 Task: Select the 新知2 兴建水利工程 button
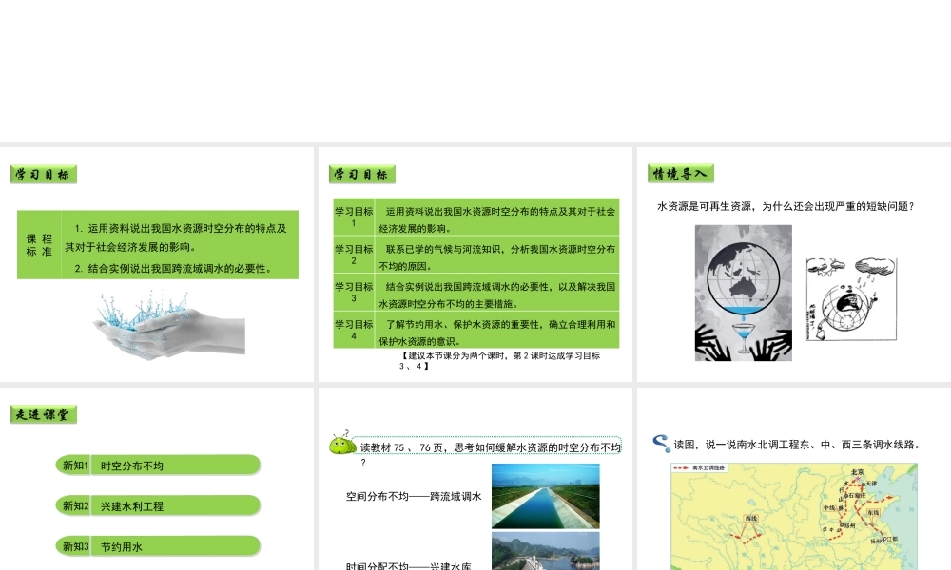(158, 505)
